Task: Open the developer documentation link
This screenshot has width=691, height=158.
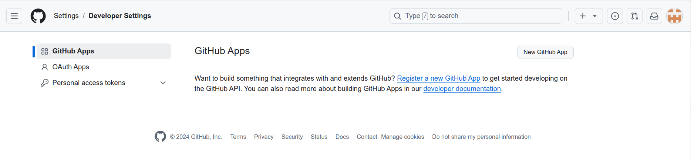Action: coord(462,89)
